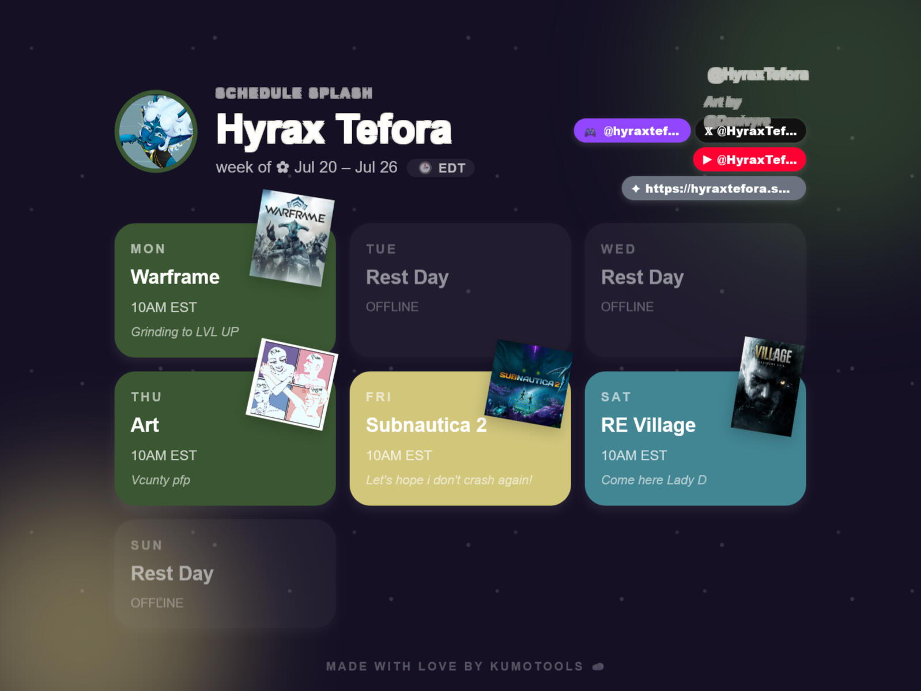Click the "MADE WITH LOVE BY KUMOTOOLS" footer
This screenshot has height=691, width=921.
[455, 667]
